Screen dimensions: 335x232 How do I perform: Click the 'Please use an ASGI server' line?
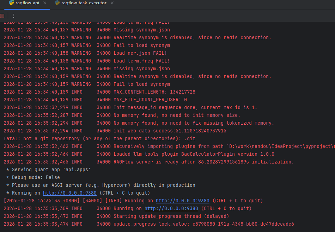pos(101,185)
